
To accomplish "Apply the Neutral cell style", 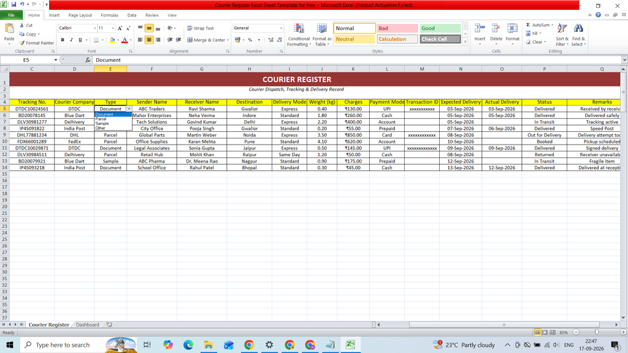I will click(354, 39).
